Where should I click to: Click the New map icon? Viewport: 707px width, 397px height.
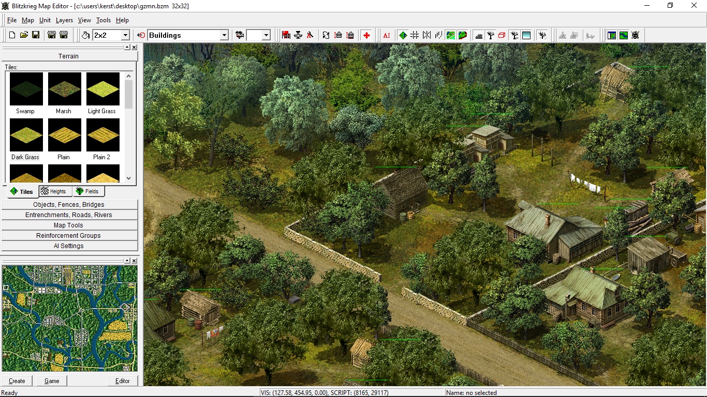(12, 35)
